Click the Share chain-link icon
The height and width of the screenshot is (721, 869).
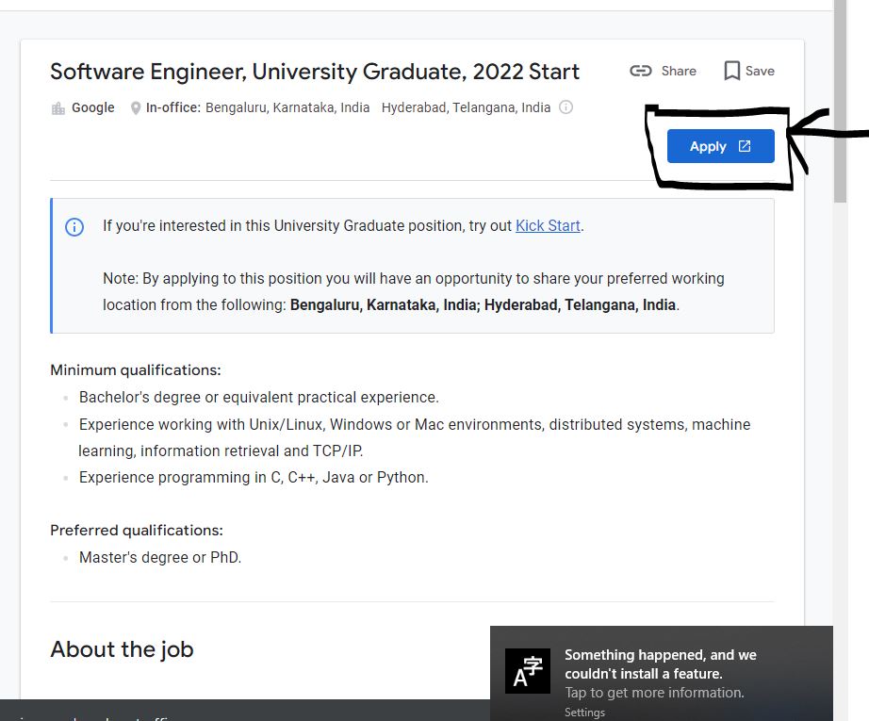coord(641,71)
